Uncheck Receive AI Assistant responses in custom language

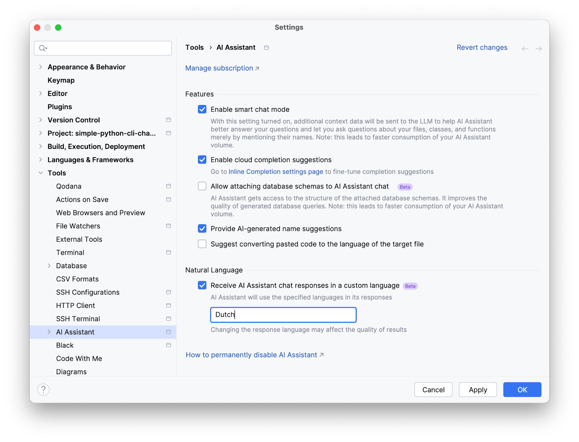(202, 285)
